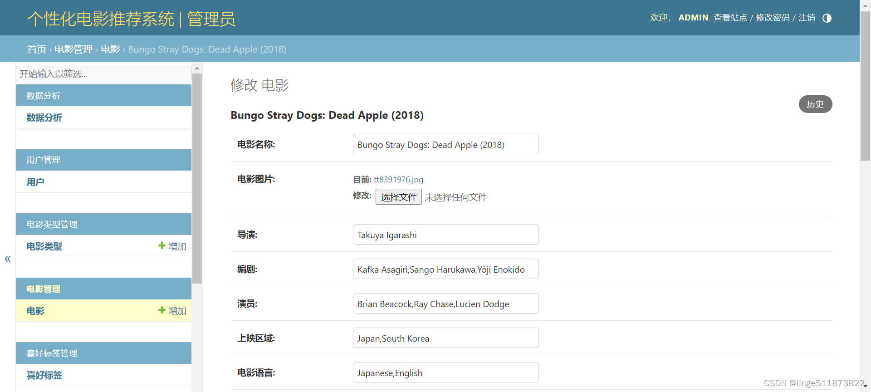Image resolution: width=871 pixels, height=392 pixels.
Task: Click the 修改密码 link
Action: coord(773,18)
